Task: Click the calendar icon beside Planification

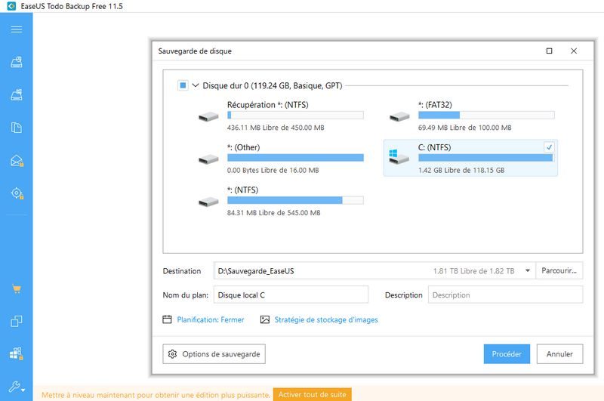Action: point(167,319)
